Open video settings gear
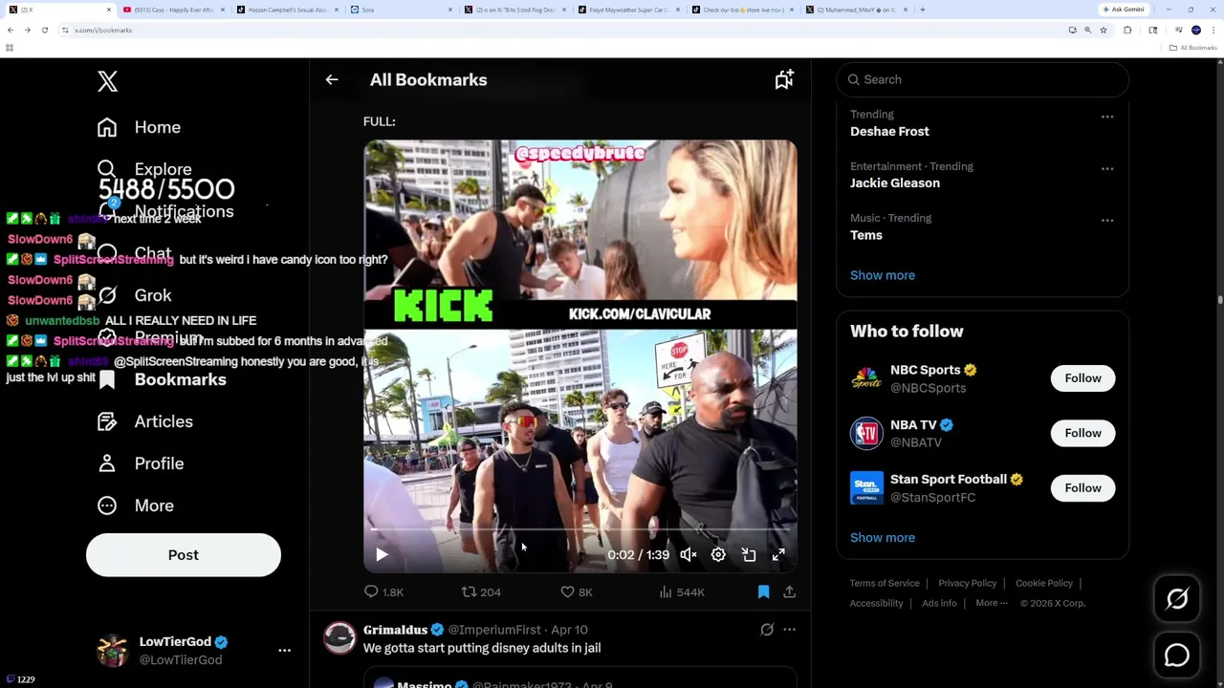This screenshot has height=688, width=1224. pyautogui.click(x=718, y=554)
